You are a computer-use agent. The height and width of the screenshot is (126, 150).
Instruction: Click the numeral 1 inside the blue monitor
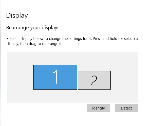coord(55,77)
